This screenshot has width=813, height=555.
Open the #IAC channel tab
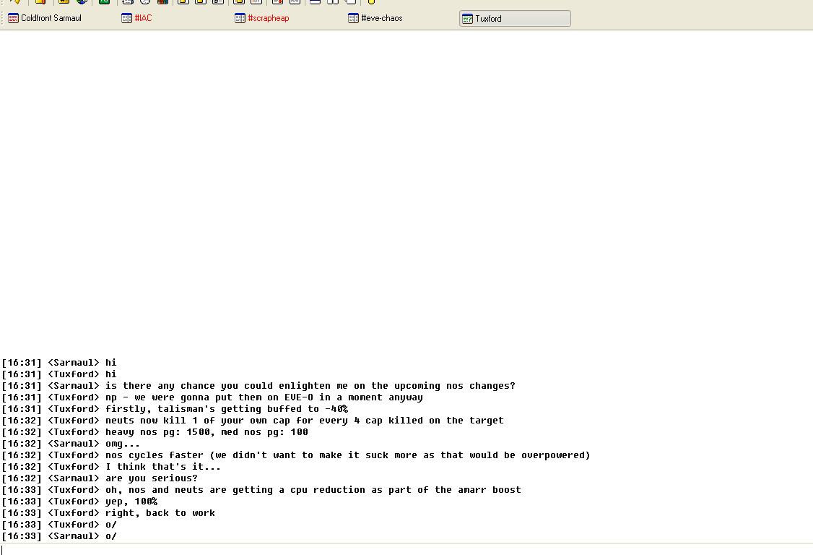click(137, 18)
